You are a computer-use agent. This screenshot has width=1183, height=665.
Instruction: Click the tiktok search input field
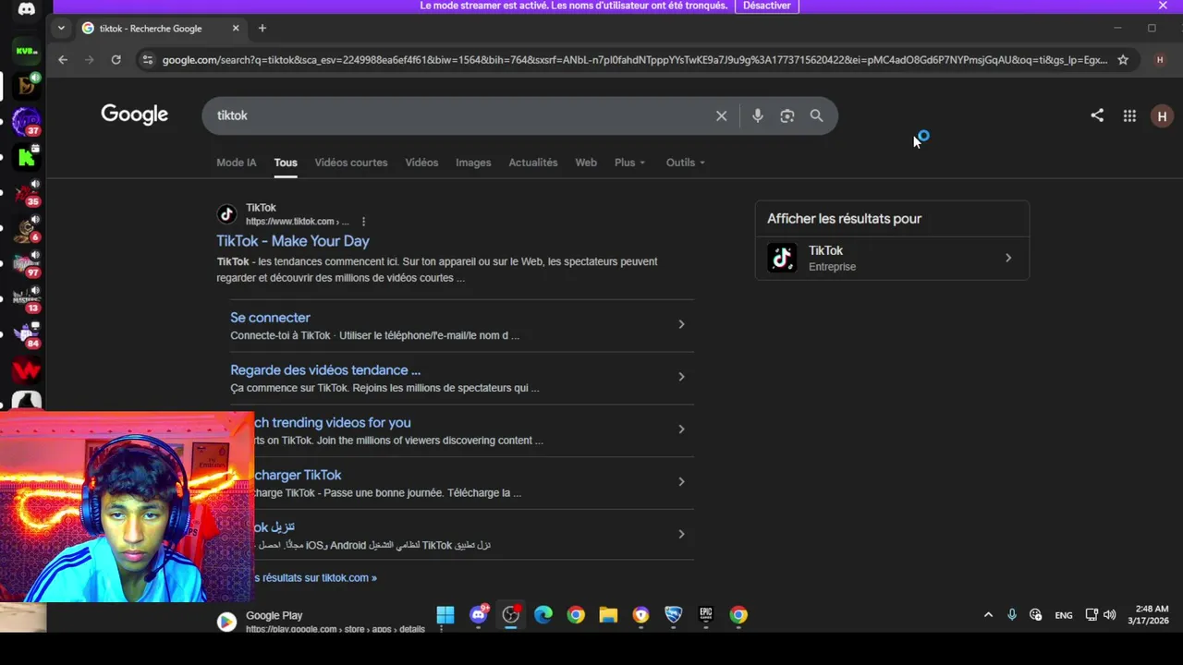462,115
